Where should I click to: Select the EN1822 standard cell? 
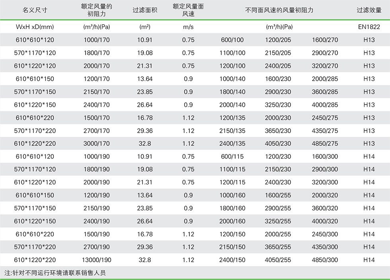tap(369, 27)
